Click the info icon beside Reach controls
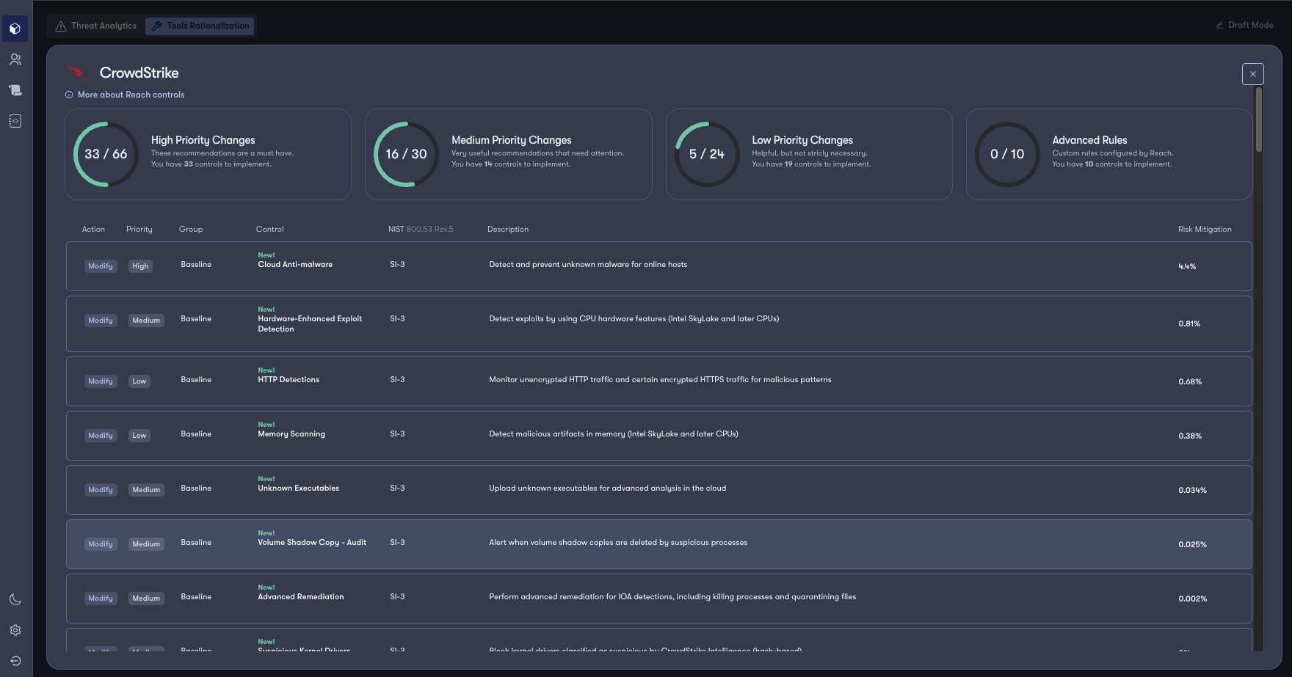1292x677 pixels. tap(69, 95)
